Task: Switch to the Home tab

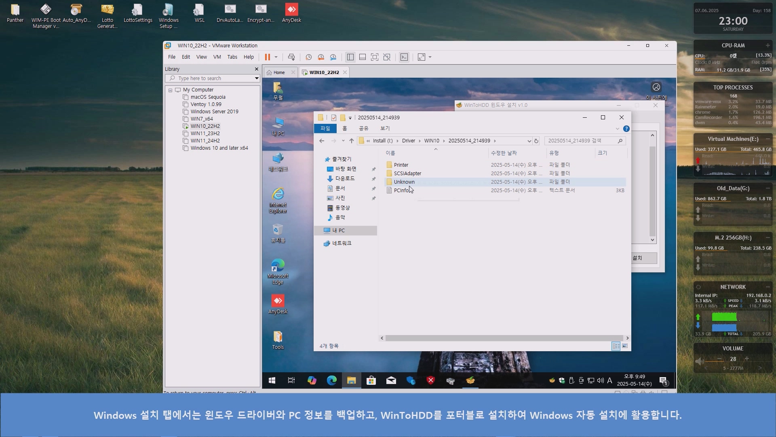Action: pos(279,72)
